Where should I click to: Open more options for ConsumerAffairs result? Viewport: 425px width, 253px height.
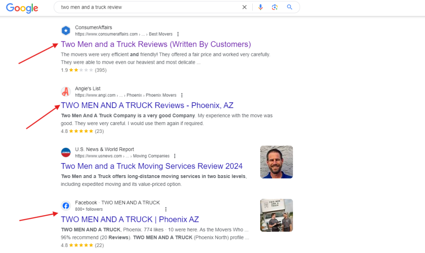tap(178, 34)
